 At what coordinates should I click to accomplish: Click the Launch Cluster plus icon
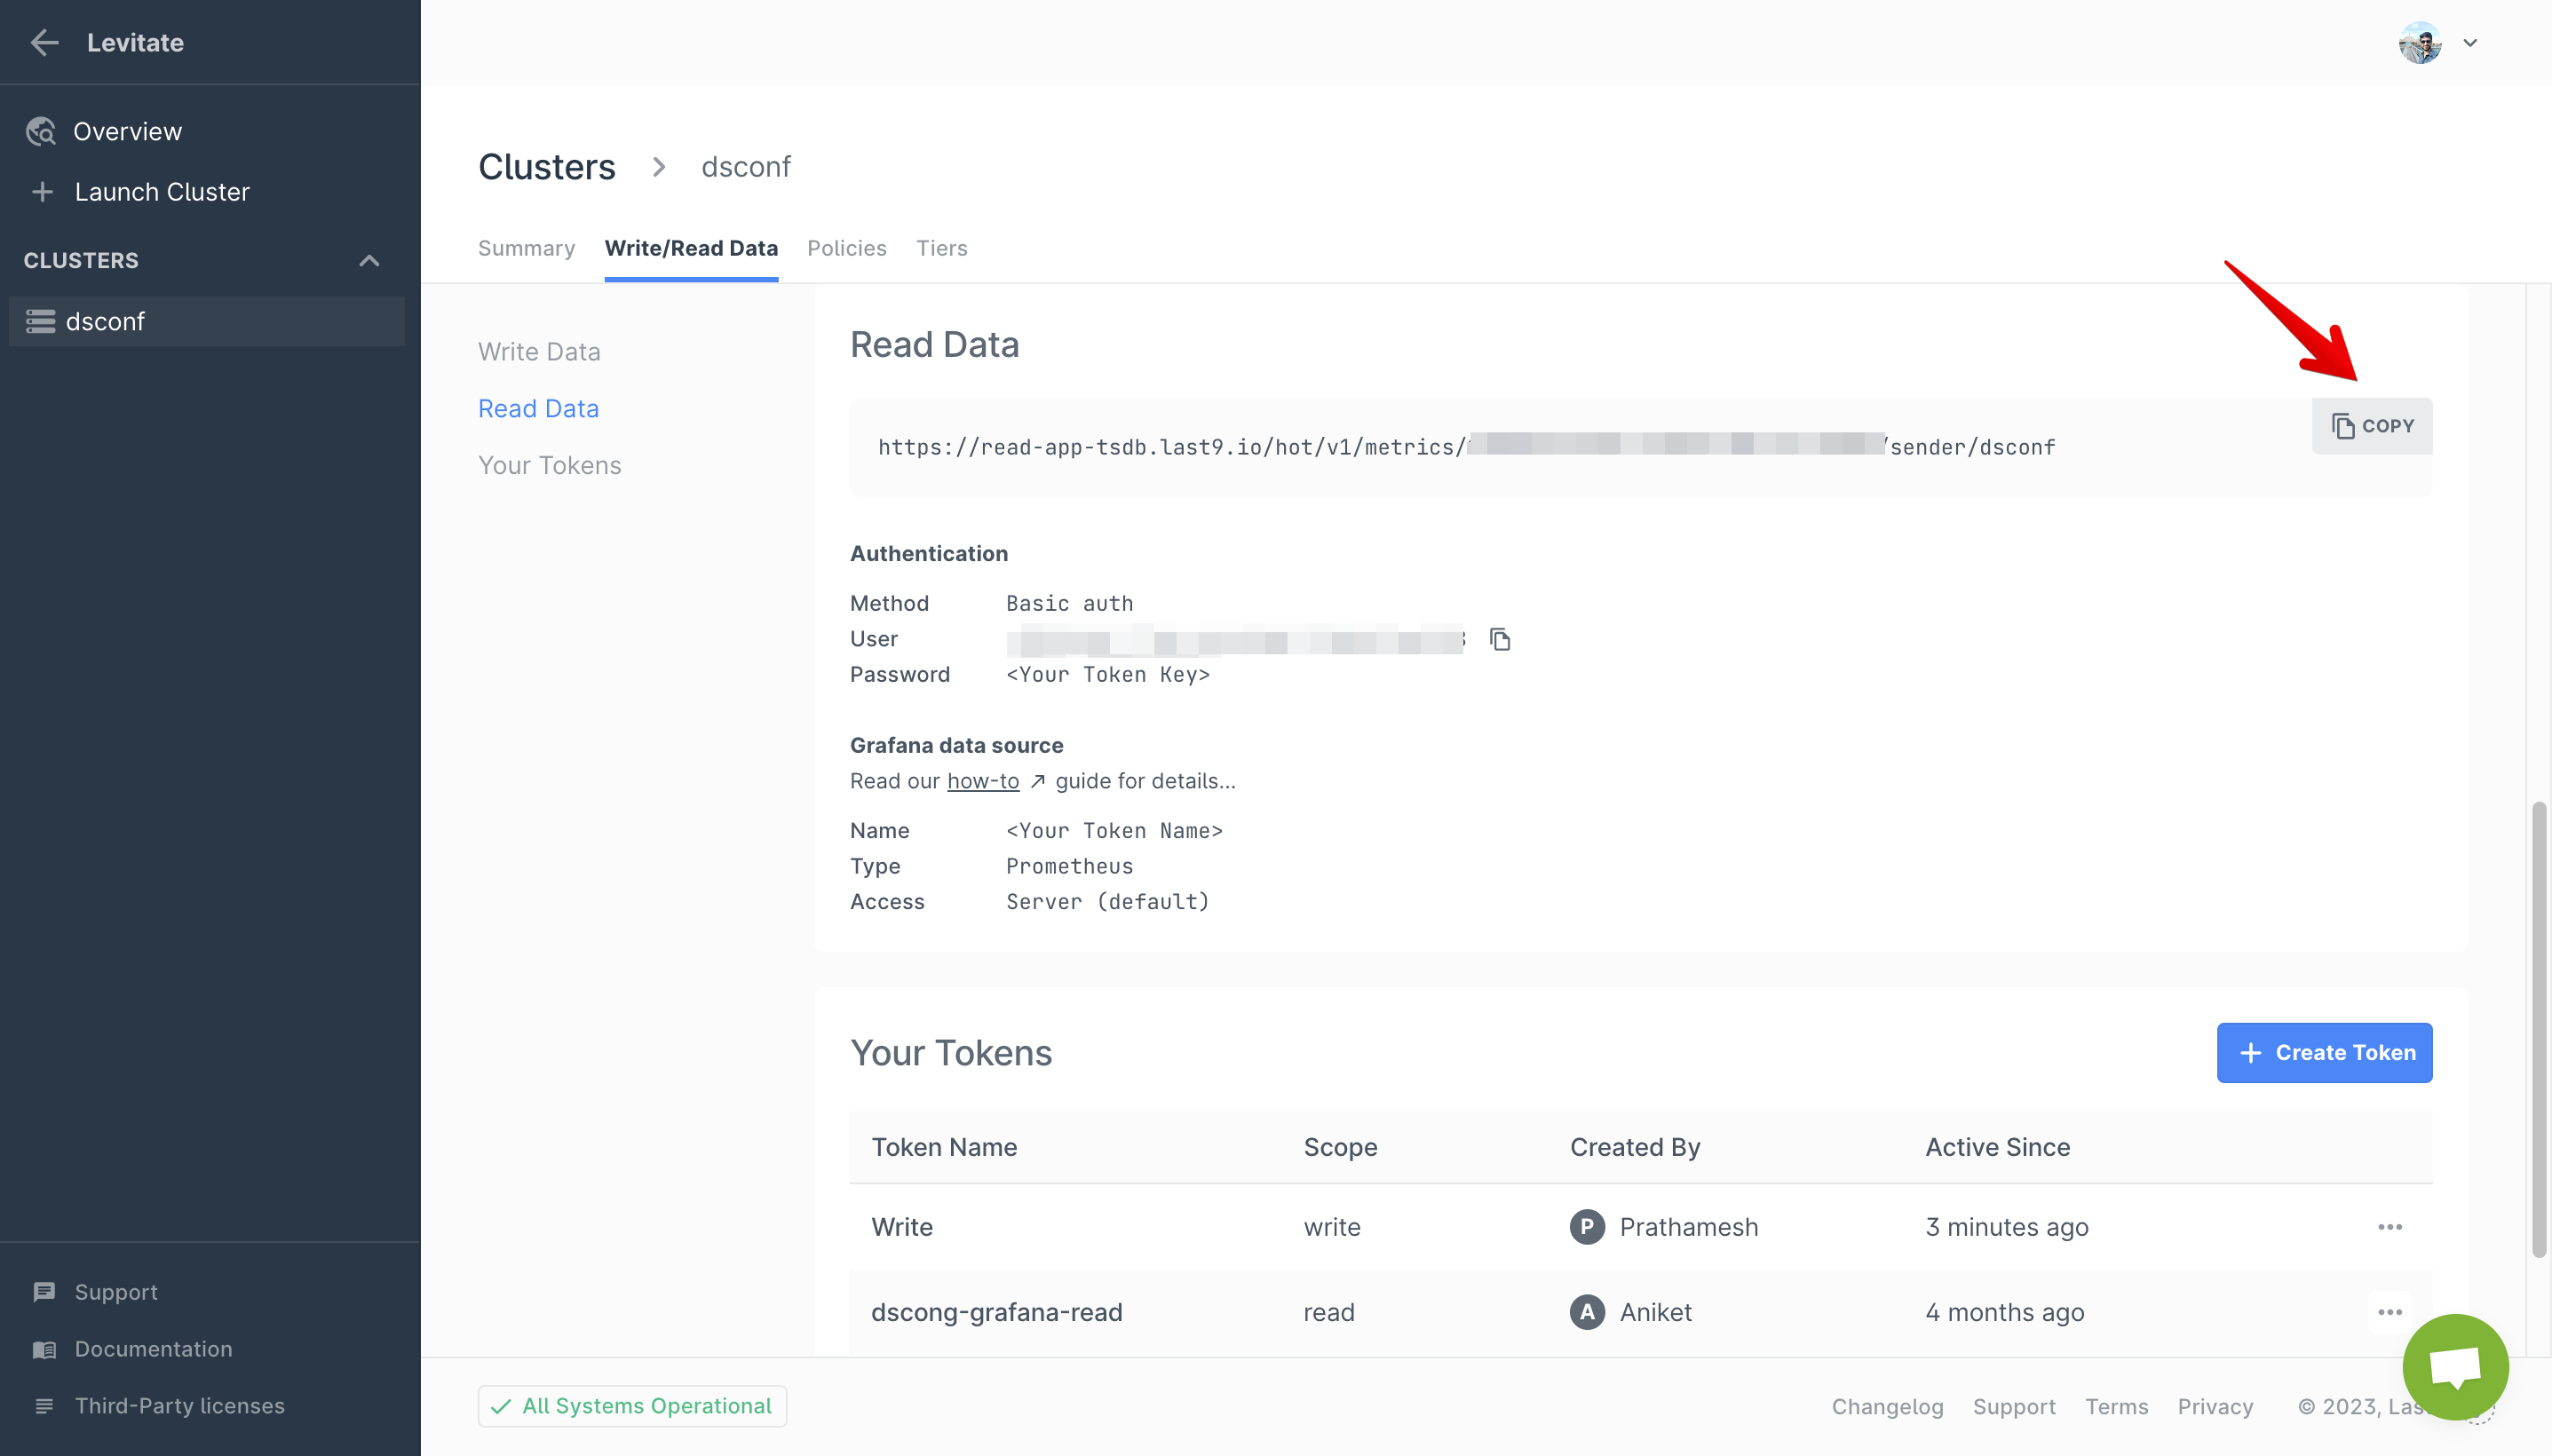click(x=42, y=192)
